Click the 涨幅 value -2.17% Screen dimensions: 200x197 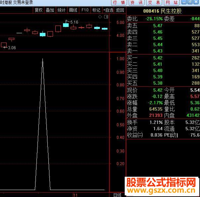pos(155,103)
